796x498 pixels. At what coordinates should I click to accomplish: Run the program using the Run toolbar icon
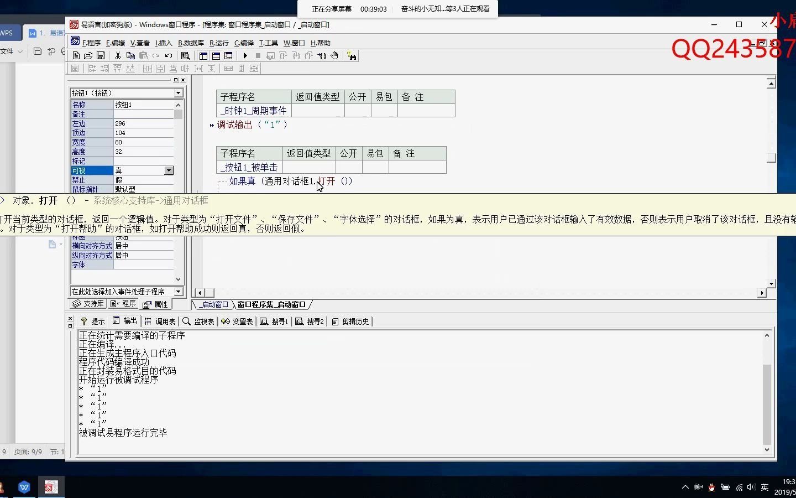coord(245,55)
